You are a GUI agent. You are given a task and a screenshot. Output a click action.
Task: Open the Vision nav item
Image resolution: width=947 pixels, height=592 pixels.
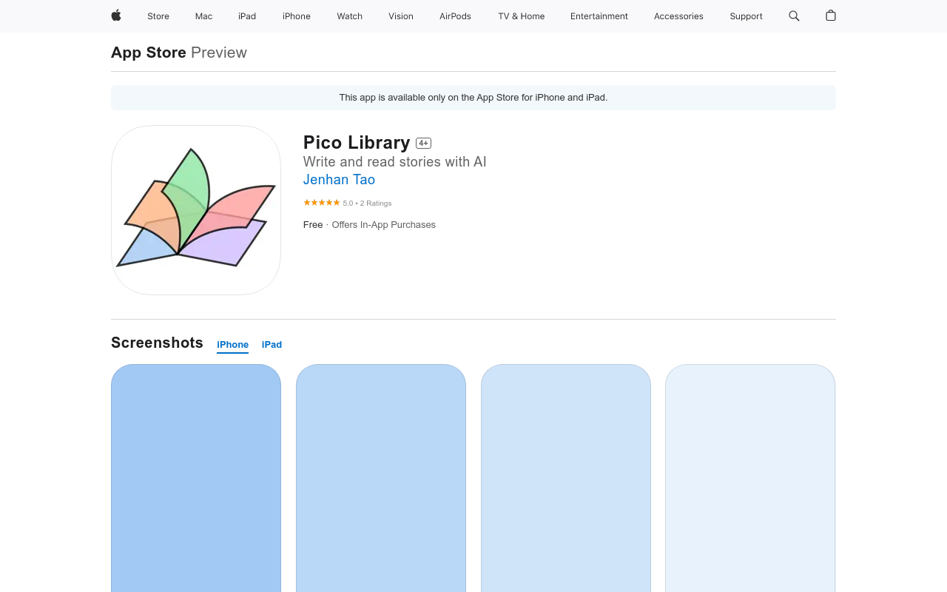pos(401,16)
